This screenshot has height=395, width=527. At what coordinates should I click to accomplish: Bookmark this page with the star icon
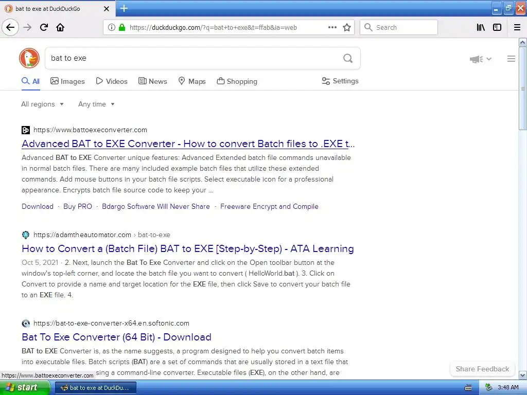click(347, 28)
